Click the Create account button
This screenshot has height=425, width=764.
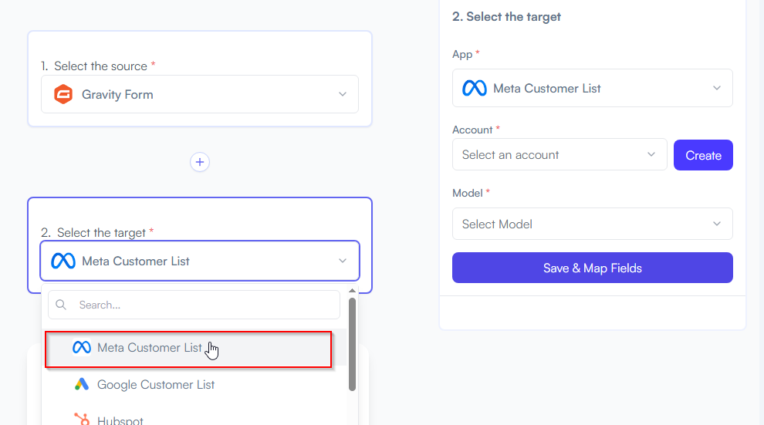(703, 155)
